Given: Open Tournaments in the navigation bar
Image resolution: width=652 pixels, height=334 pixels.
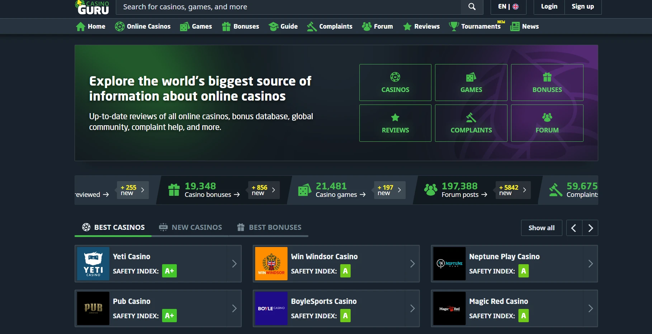Looking at the screenshot, I should [x=475, y=26].
